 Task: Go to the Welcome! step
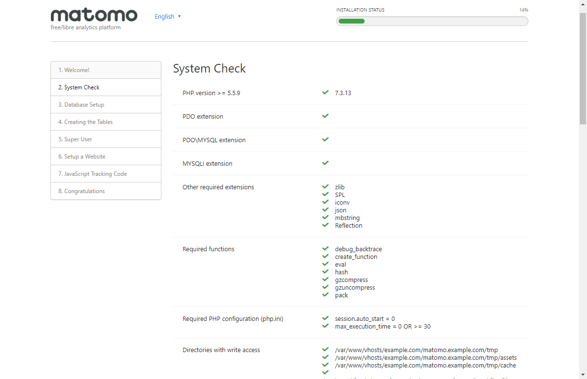click(x=106, y=70)
